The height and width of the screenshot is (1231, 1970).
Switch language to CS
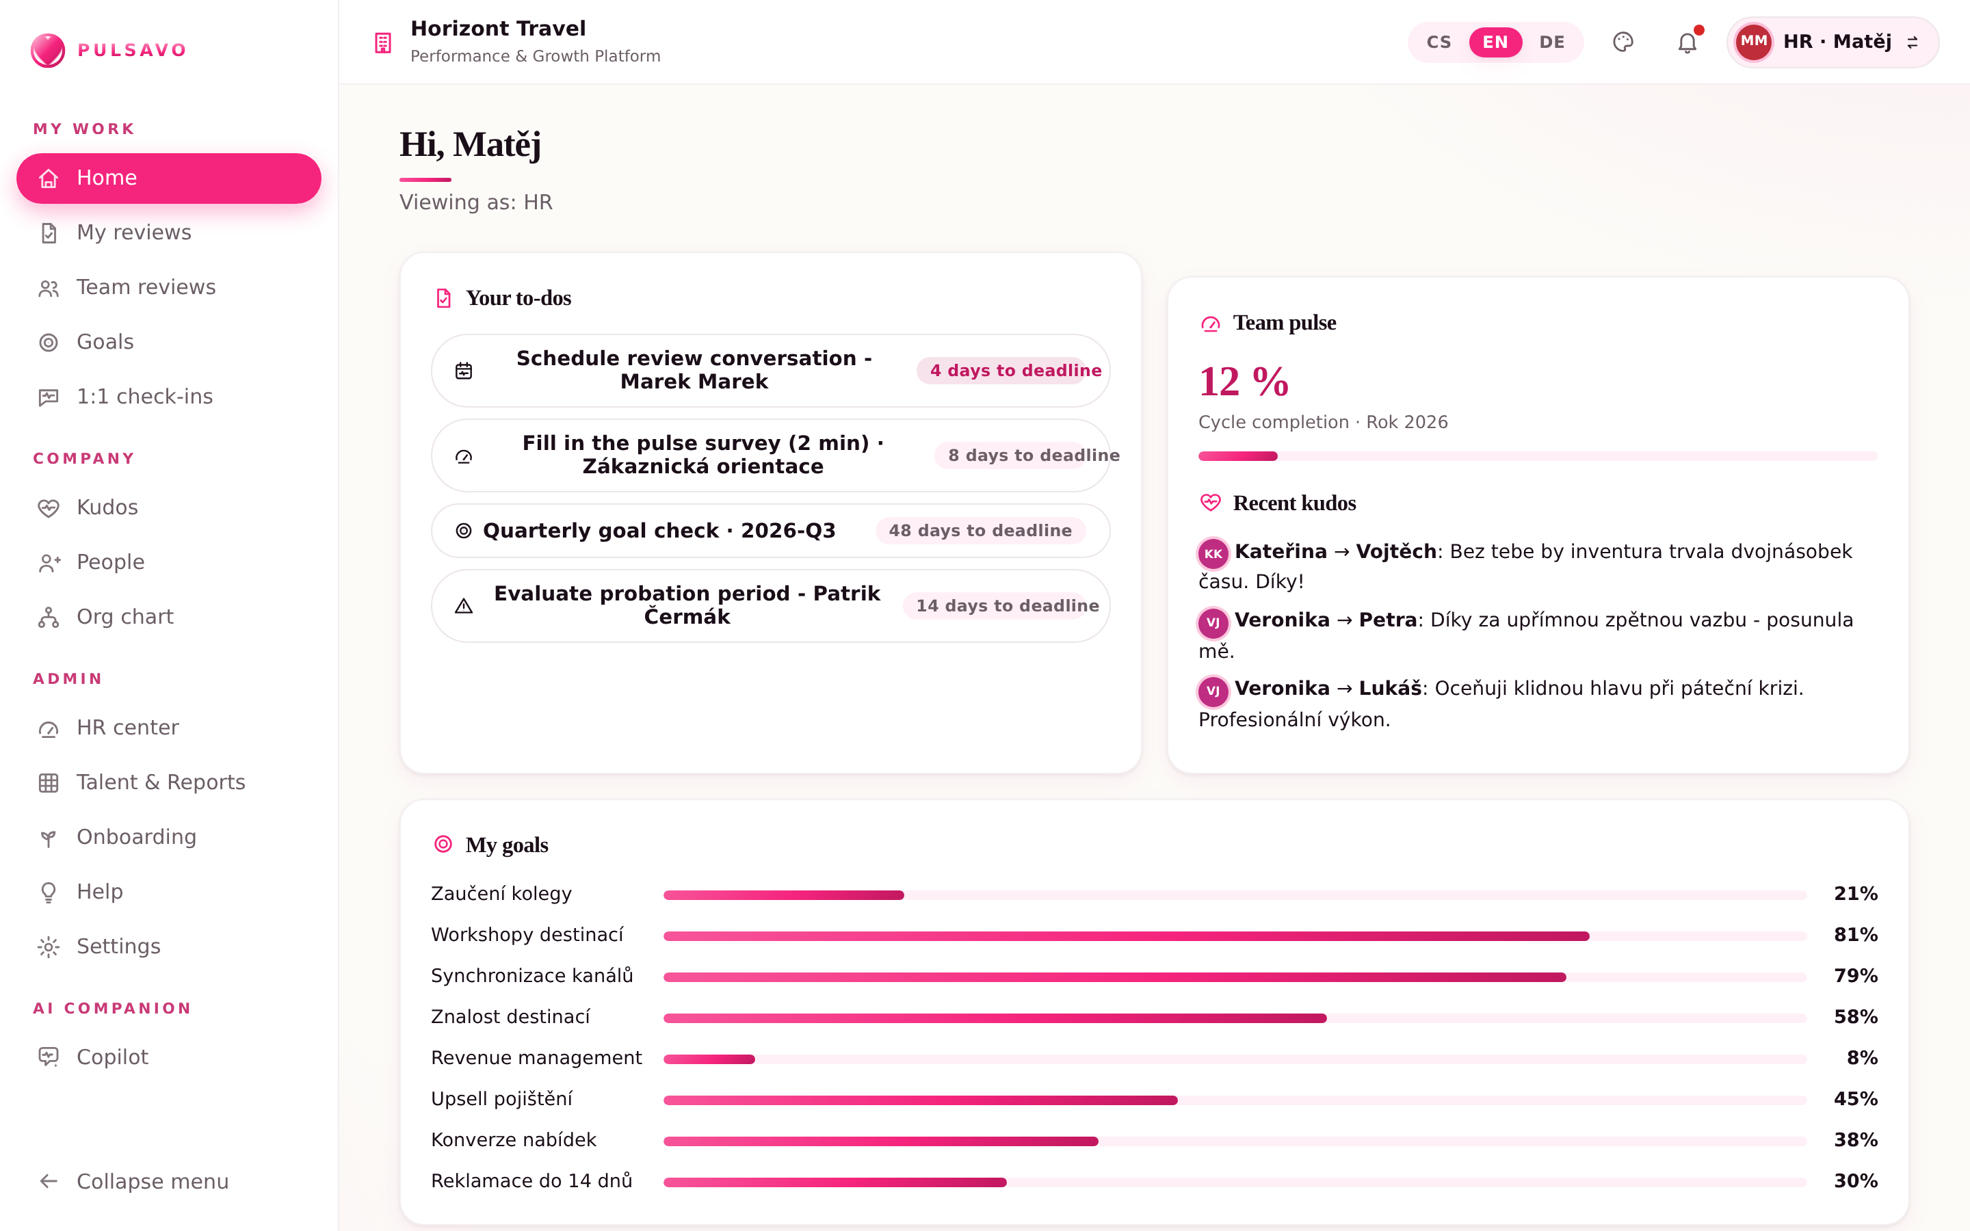pyautogui.click(x=1439, y=42)
